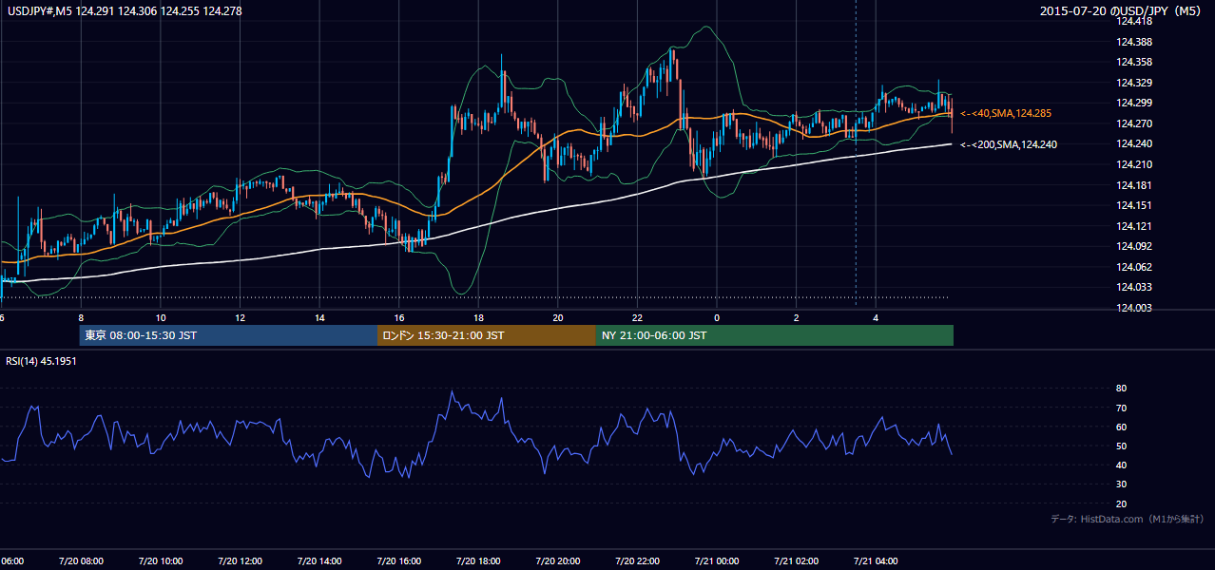Click the 7/20 08:00 time axis label

[81, 561]
